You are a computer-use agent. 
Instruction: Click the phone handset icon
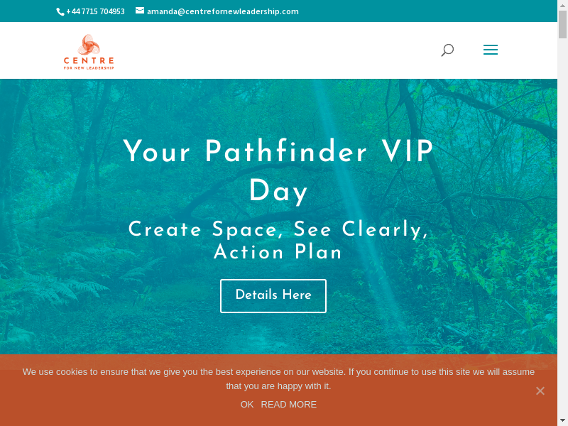pos(60,11)
